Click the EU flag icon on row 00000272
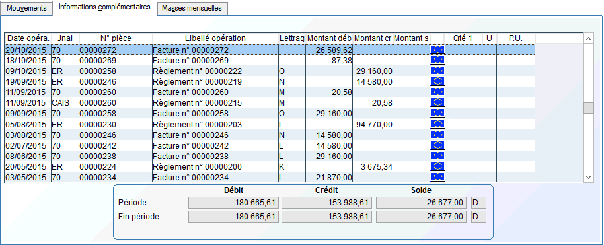The image size is (604, 245). click(437, 50)
